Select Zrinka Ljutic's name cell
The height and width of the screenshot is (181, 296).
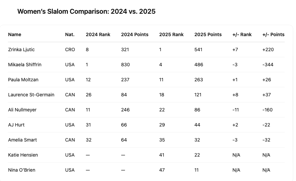[22, 50]
